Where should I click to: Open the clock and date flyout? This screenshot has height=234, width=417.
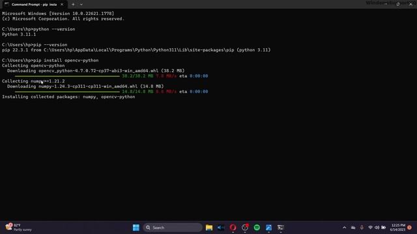pyautogui.click(x=398, y=227)
